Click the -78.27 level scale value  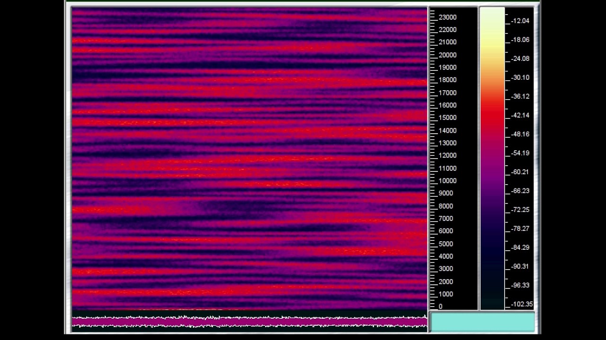(x=520, y=229)
